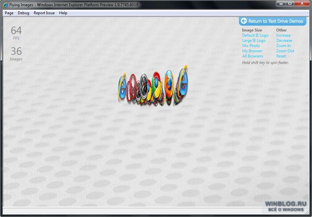Viewport: 312px width, 217px height.
Task: Open the Debug menu
Action: click(23, 13)
